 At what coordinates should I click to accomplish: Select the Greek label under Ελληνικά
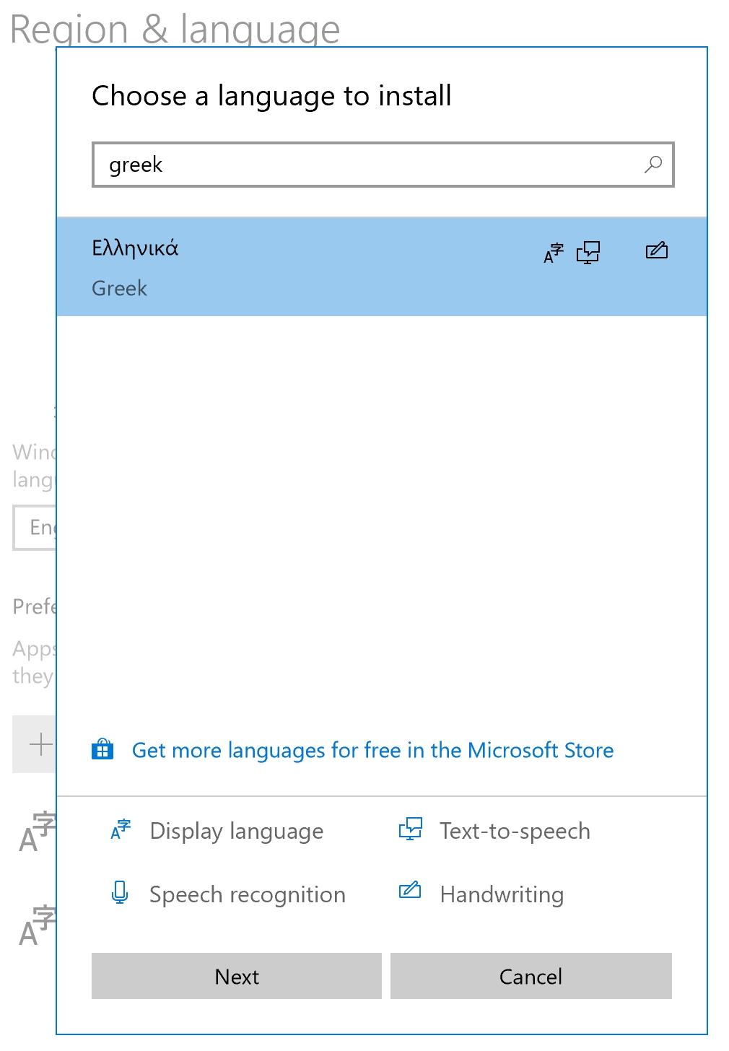[119, 288]
